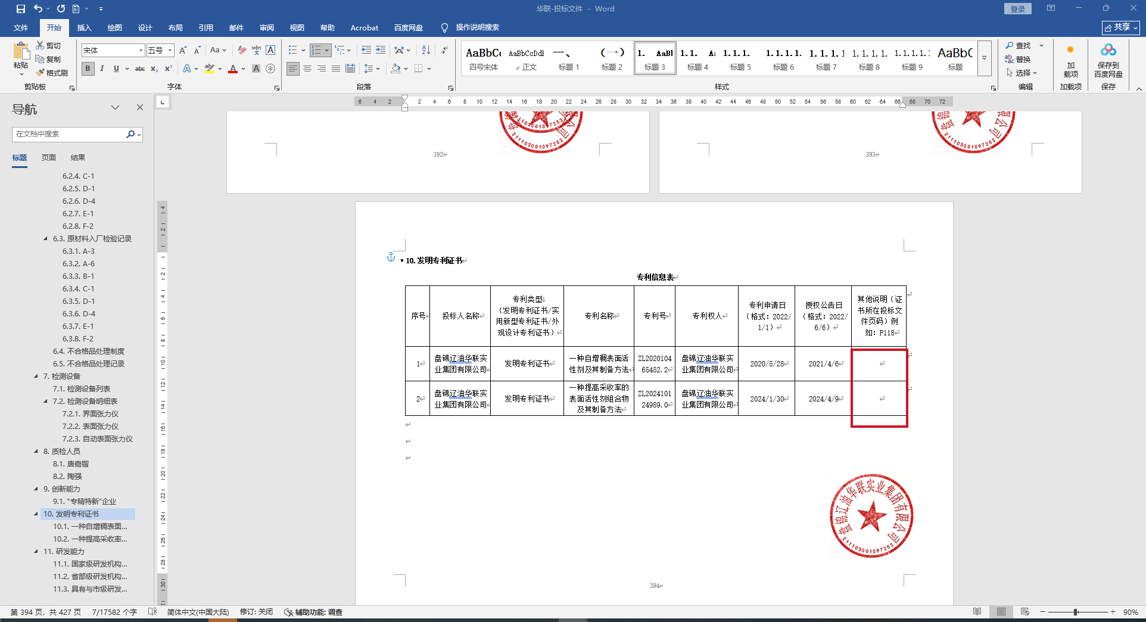Apply the 标题 1 style
Viewport: 1146px width, 622px height.
(x=569, y=58)
